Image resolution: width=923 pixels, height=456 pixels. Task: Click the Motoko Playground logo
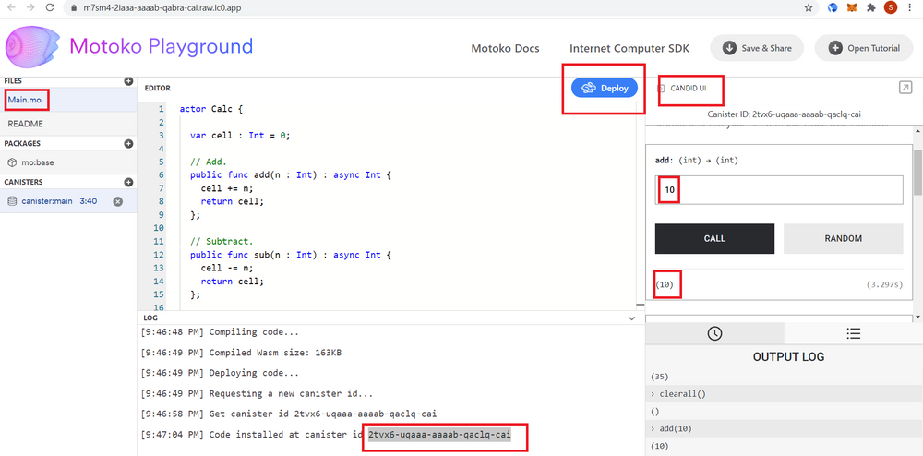click(33, 46)
